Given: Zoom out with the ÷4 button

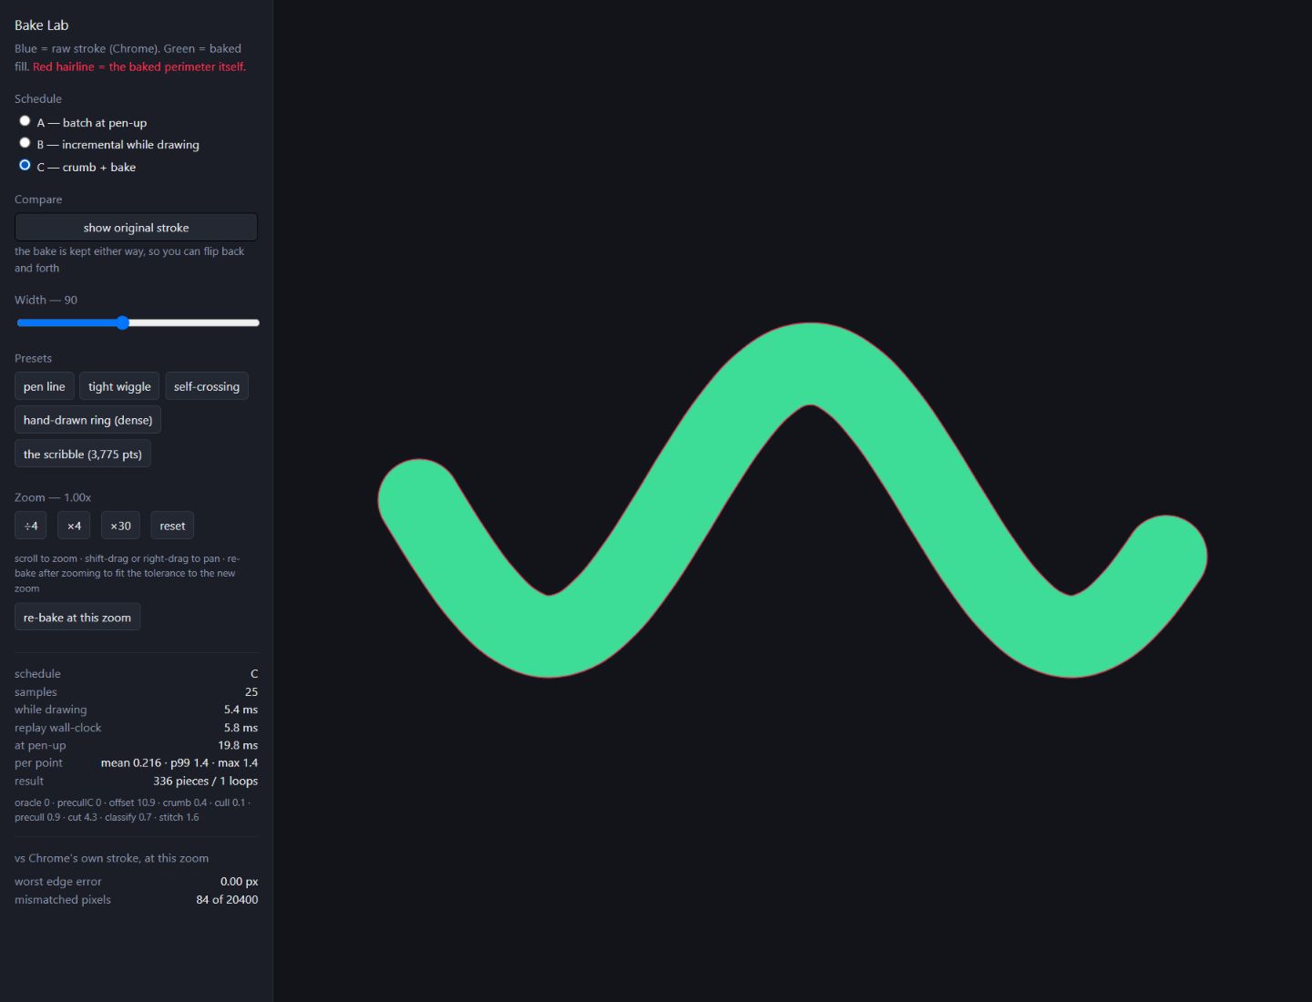Looking at the screenshot, I should (x=31, y=526).
